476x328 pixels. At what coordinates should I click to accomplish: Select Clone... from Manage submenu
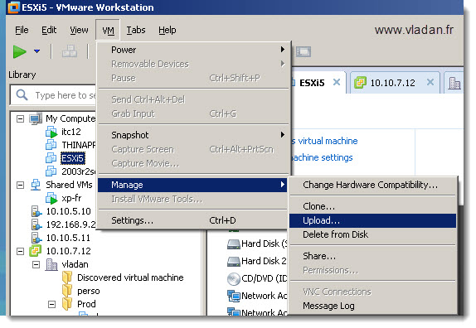tap(373, 206)
